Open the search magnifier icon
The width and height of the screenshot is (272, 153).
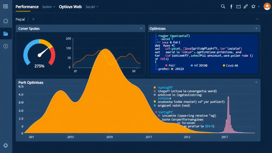click(223, 6)
